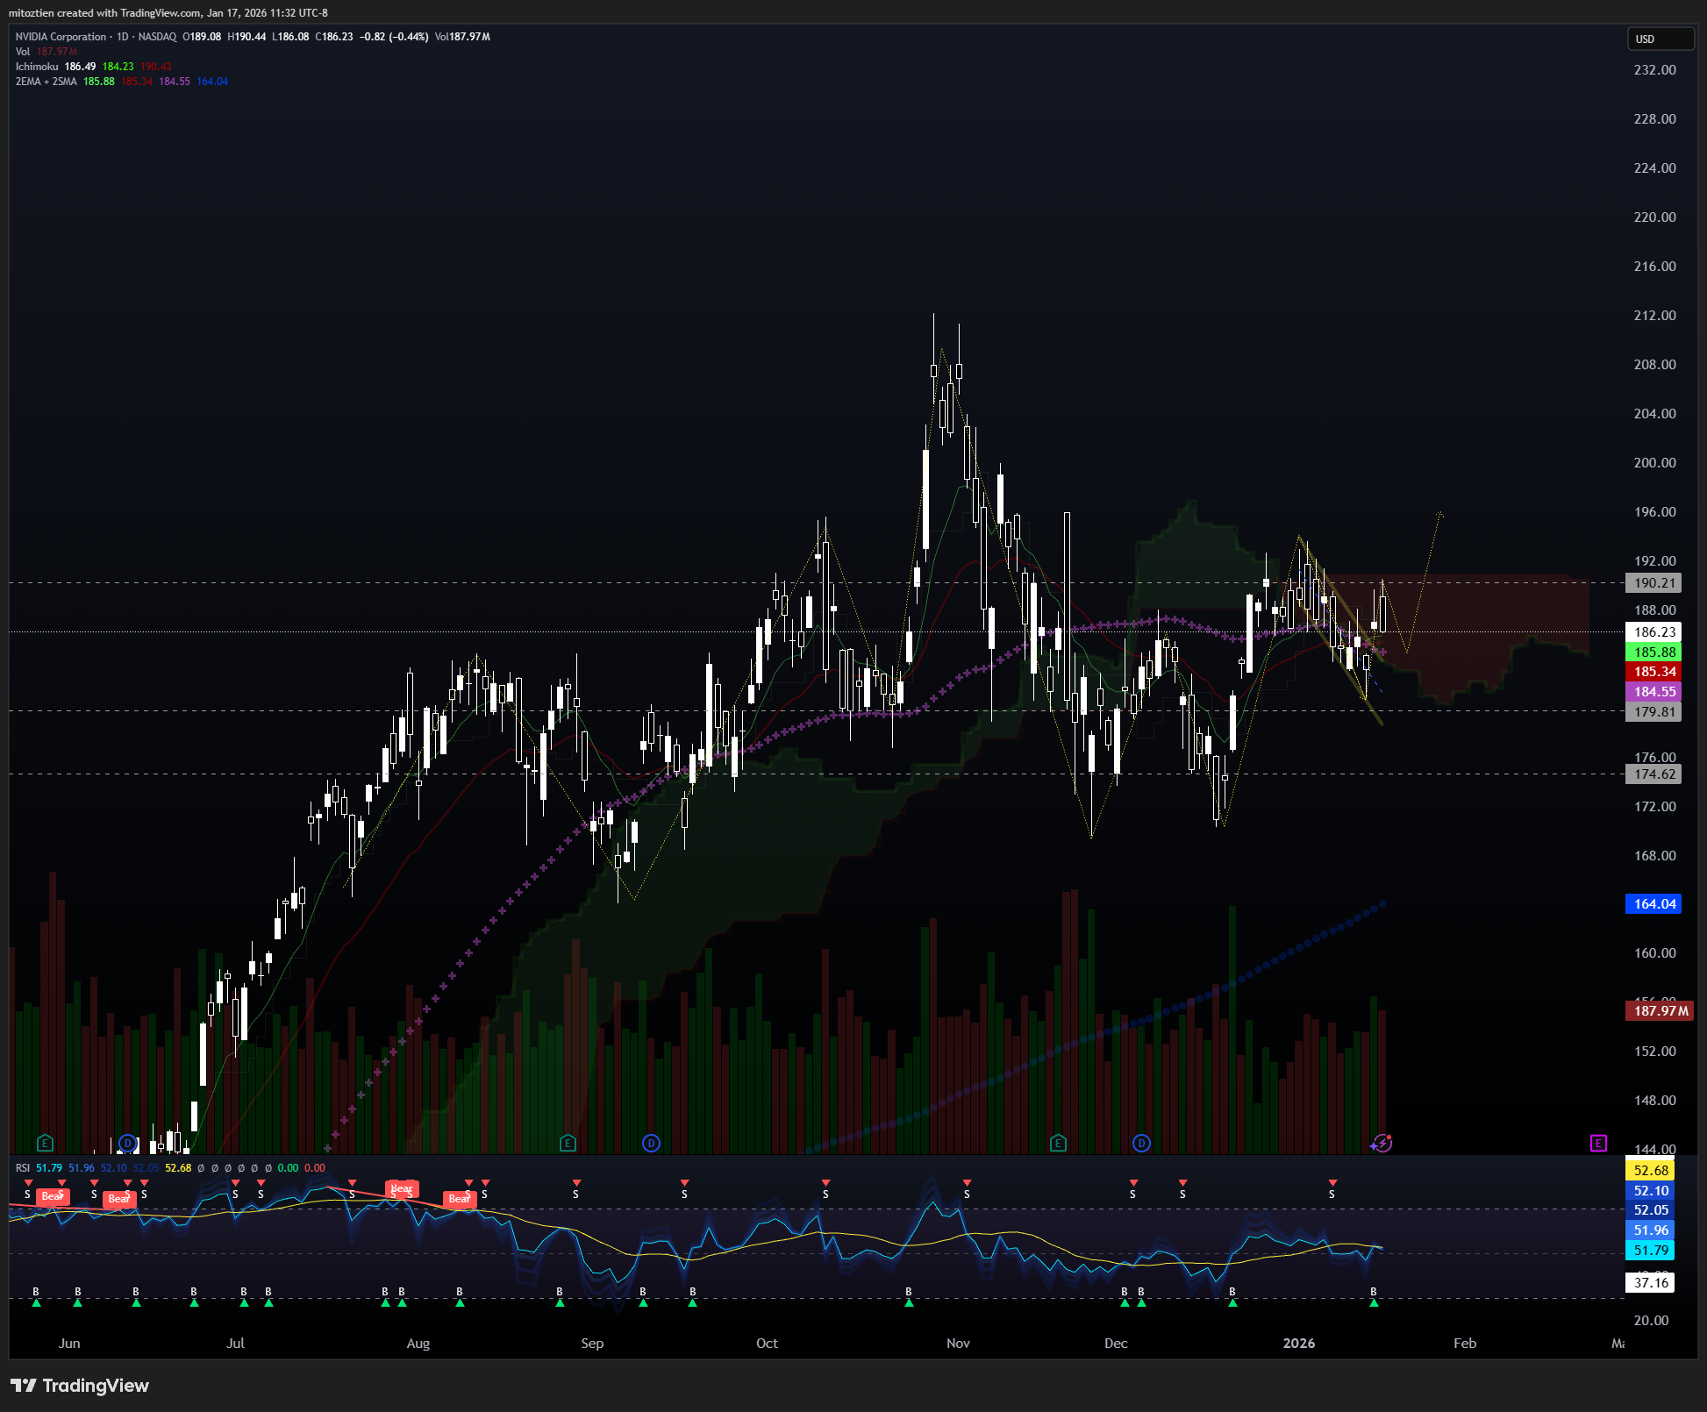This screenshot has width=1707, height=1412.
Task: Click the 51.79 RSI value label on axis
Action: pos(1651,1251)
